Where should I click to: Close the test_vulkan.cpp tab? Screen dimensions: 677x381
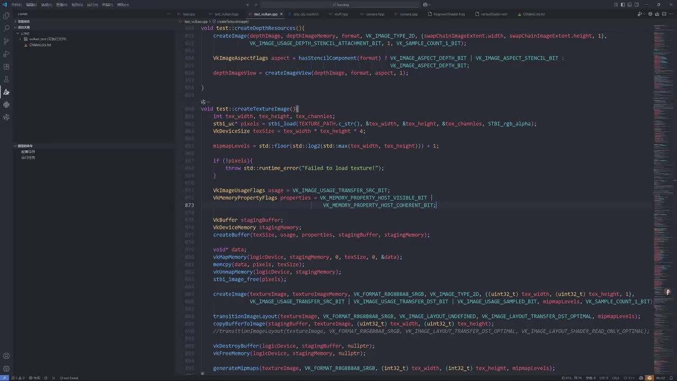tap(281, 14)
